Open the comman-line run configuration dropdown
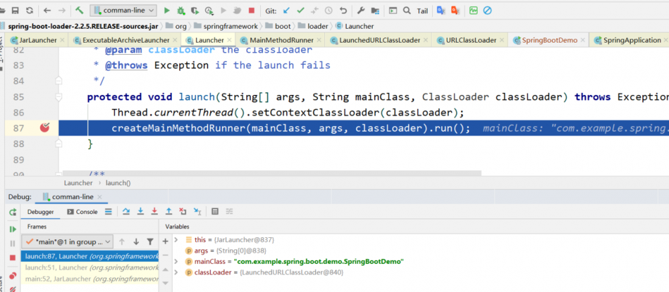 point(124,10)
